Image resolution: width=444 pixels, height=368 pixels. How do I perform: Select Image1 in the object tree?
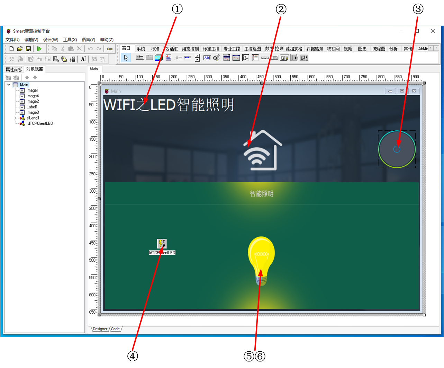(x=33, y=90)
